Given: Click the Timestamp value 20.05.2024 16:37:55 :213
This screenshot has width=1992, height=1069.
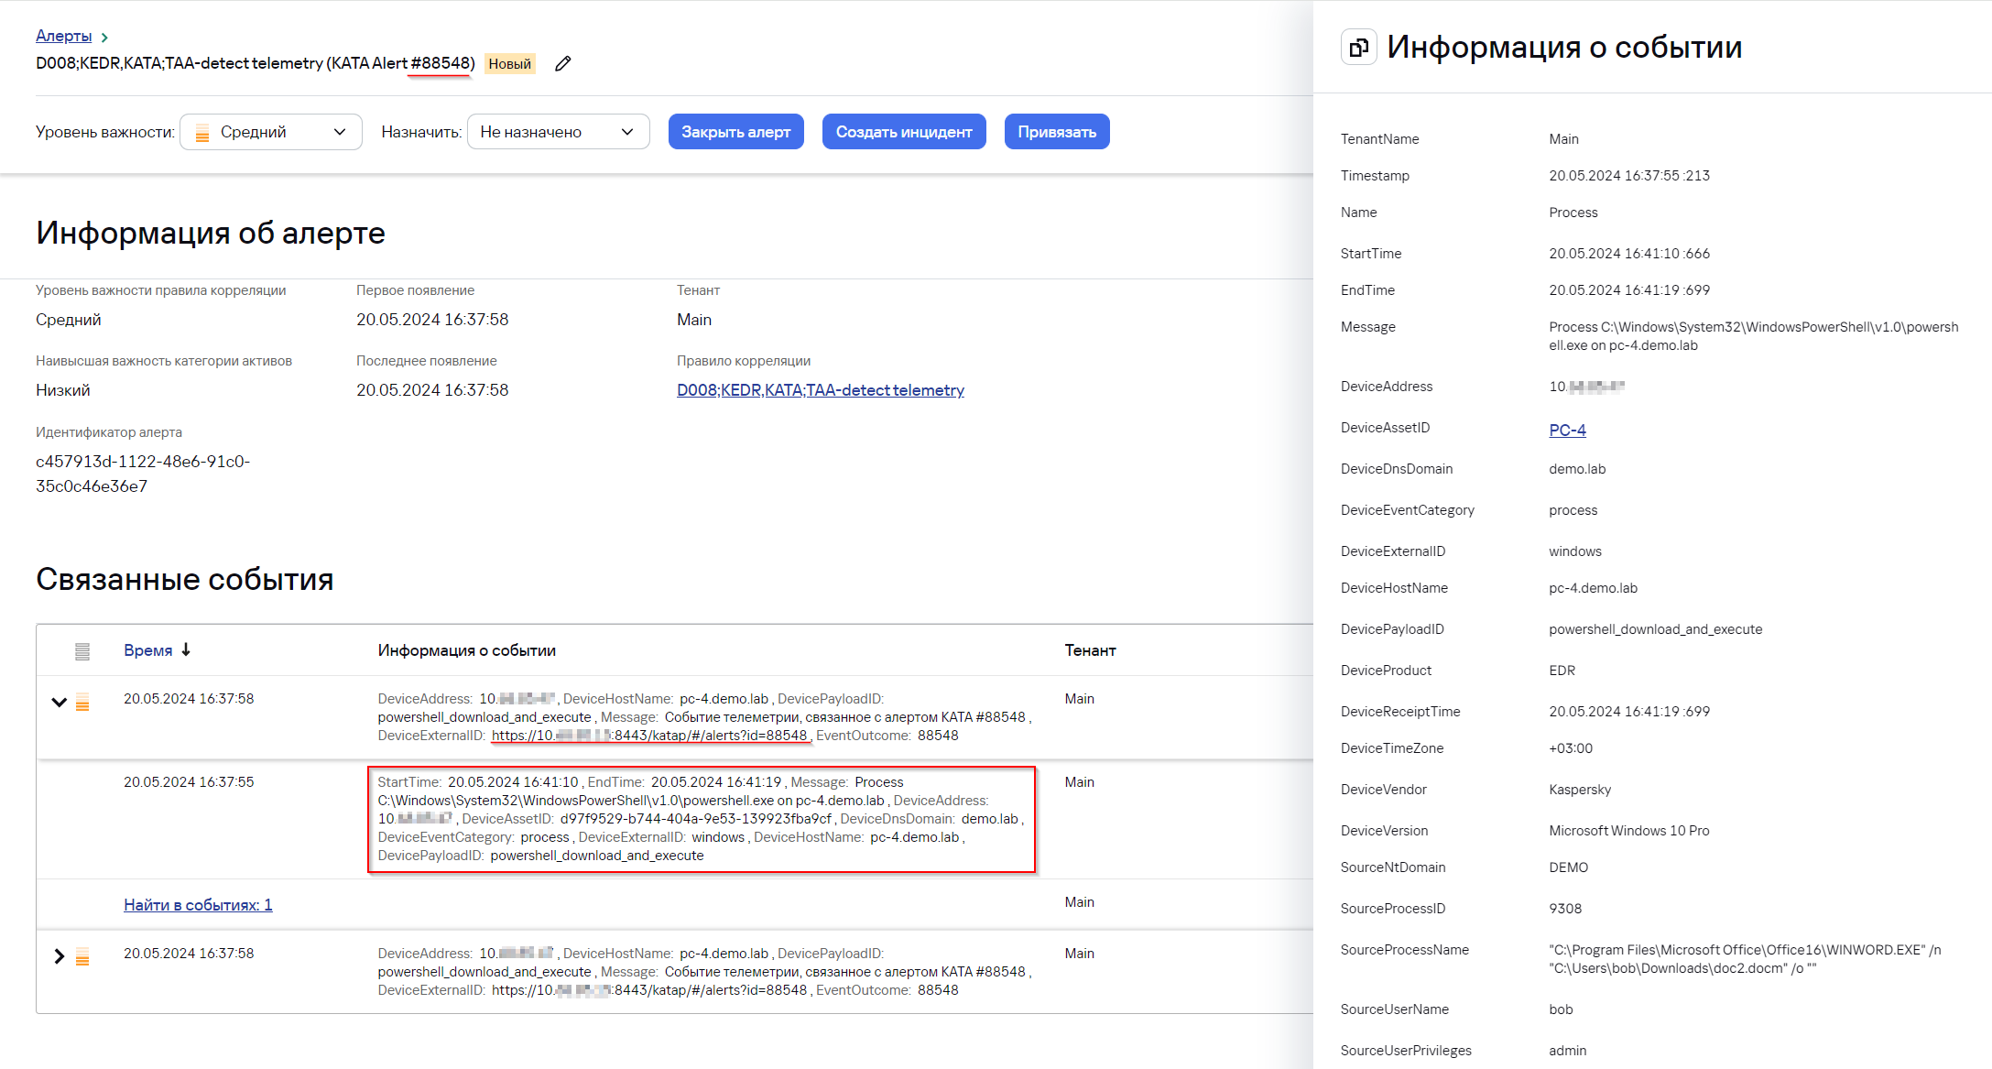Looking at the screenshot, I should coord(1629,176).
